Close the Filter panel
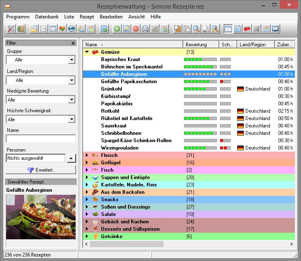Screen dimensions: 301x261 [x=73, y=43]
